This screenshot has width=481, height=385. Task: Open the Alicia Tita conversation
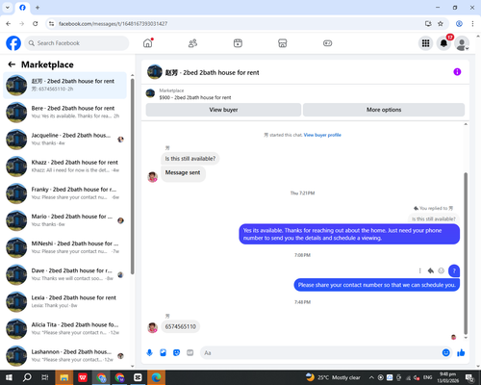tap(64, 328)
